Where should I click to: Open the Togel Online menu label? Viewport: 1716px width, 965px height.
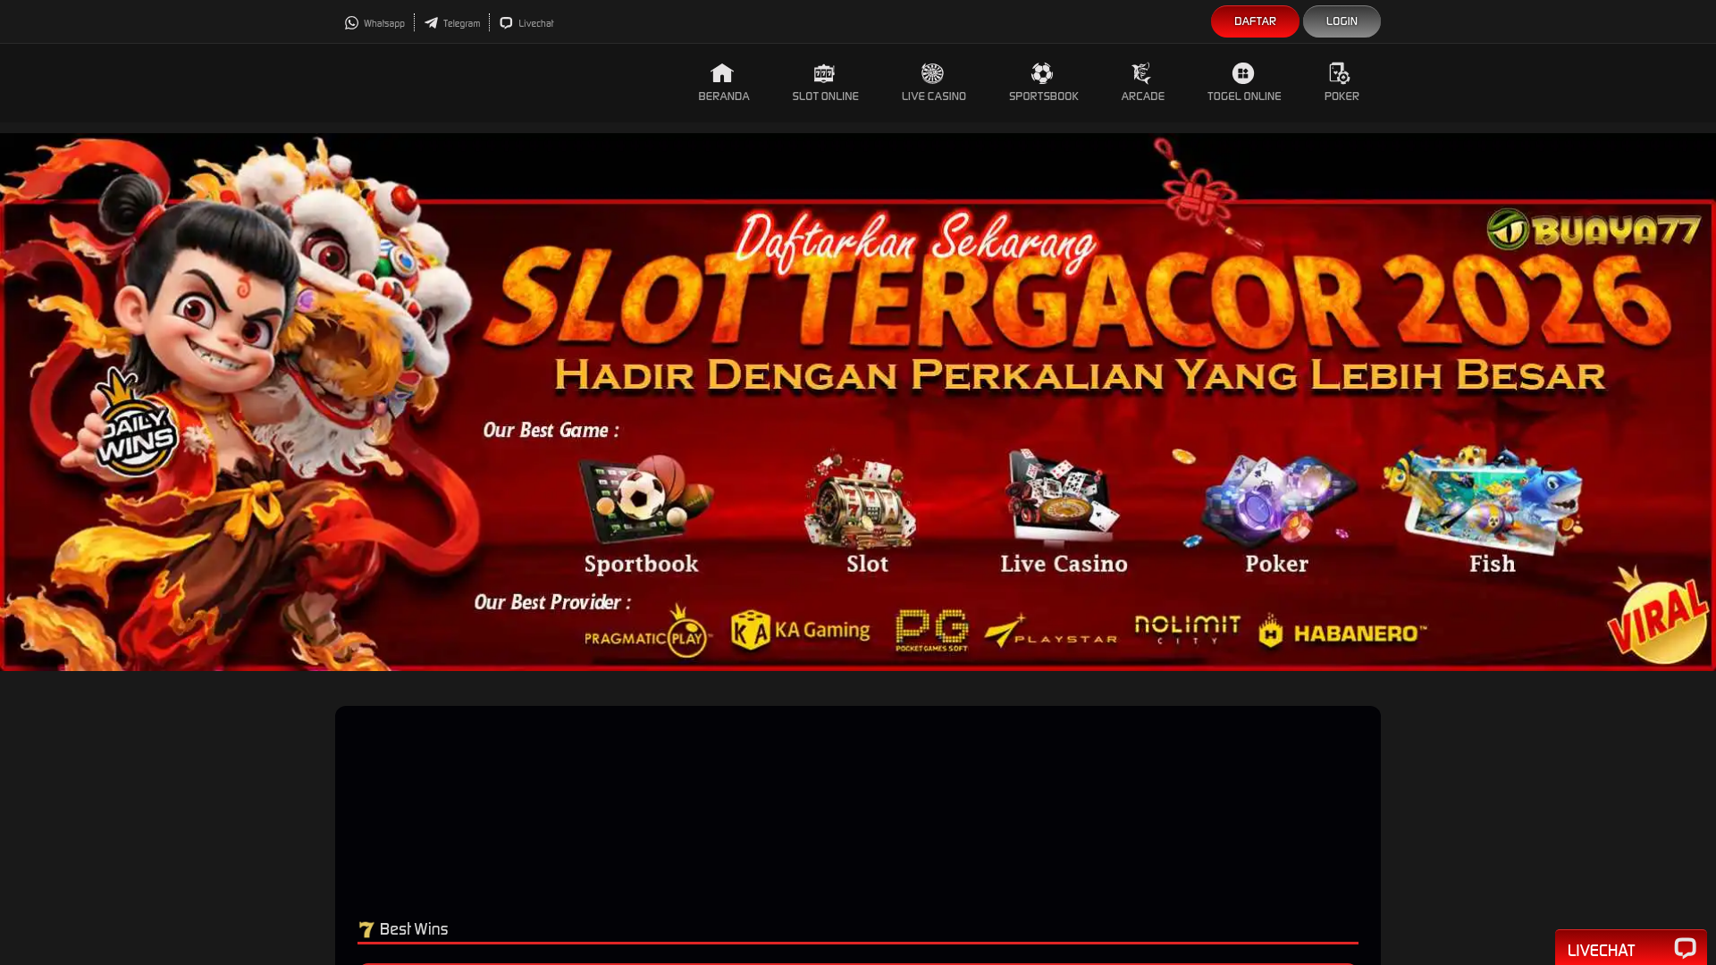pos(1243,96)
